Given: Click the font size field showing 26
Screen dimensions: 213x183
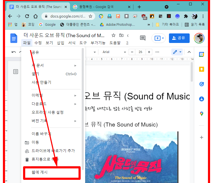Looking at the screenshot, I should tap(140, 52).
